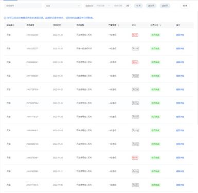The height and width of the screenshot is (193, 198).
Task: Open the severity column filter arrow
Action: [118, 25]
